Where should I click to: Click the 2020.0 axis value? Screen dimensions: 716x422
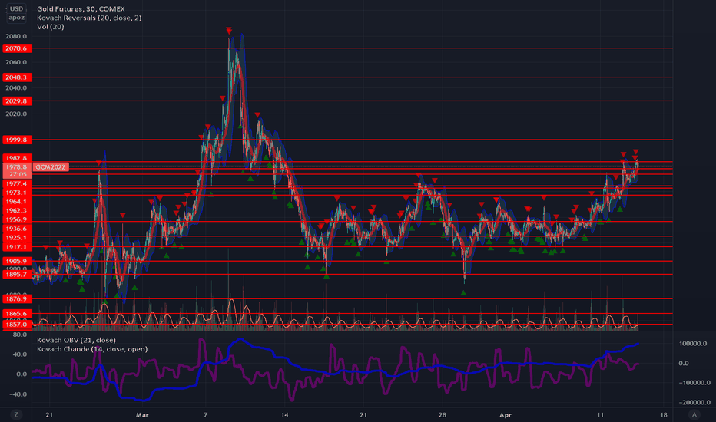[16, 114]
